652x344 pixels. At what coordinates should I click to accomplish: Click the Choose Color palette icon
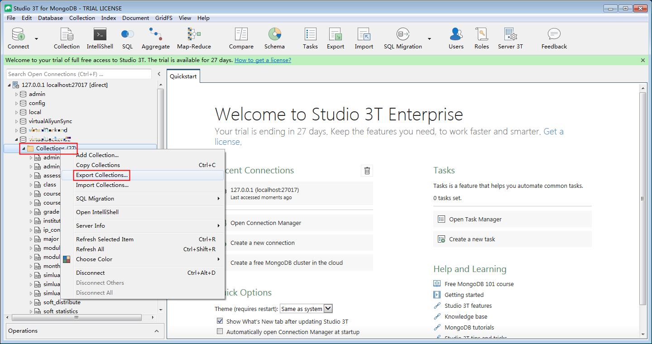(67, 259)
